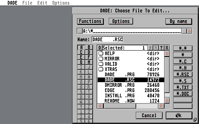
Task: Select drive D
Action: pyautogui.click(x=89, y=52)
